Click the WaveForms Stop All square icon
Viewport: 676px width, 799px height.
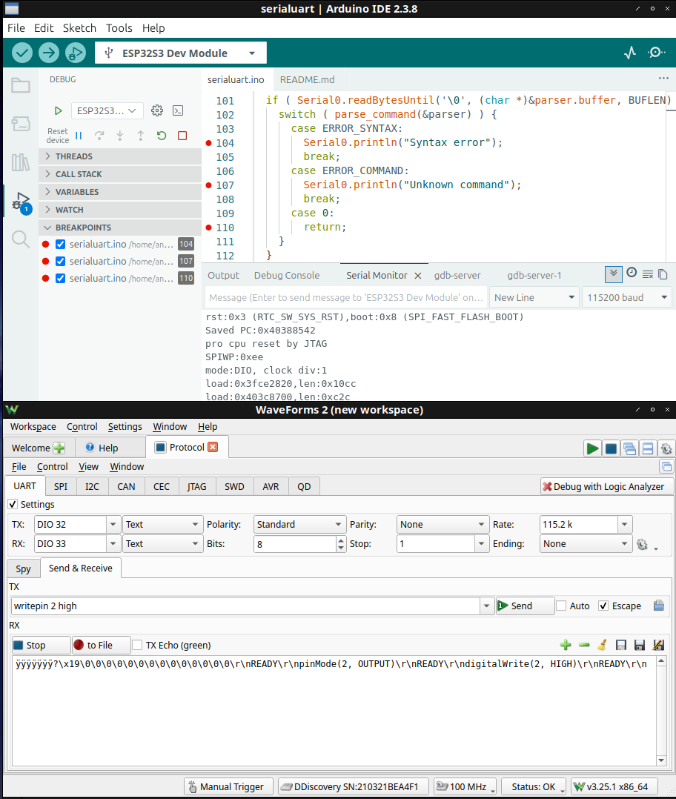611,448
